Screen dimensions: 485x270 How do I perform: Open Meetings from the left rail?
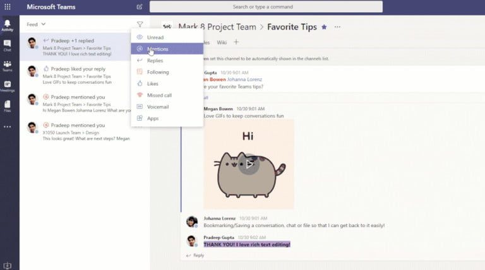click(x=7, y=86)
